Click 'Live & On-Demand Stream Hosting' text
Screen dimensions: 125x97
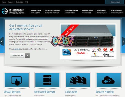tap(107, 96)
